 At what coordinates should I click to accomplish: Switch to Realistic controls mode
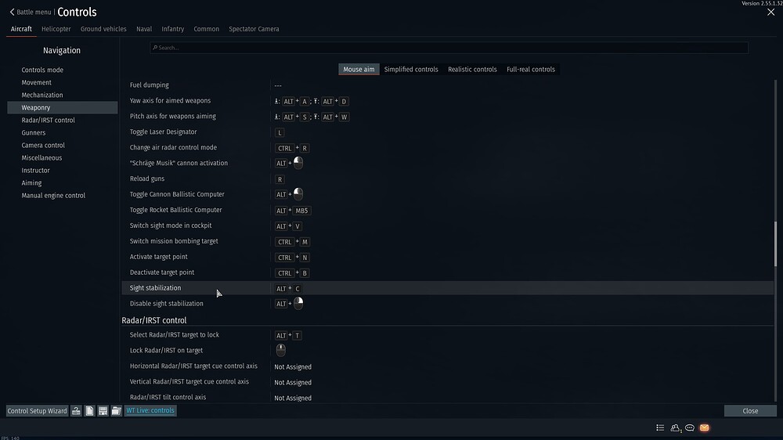click(472, 69)
